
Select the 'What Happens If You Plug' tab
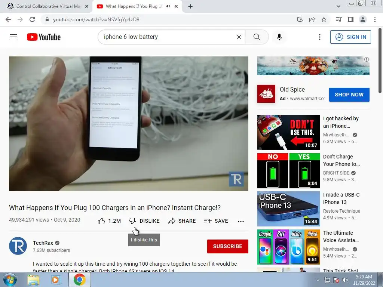(x=134, y=6)
